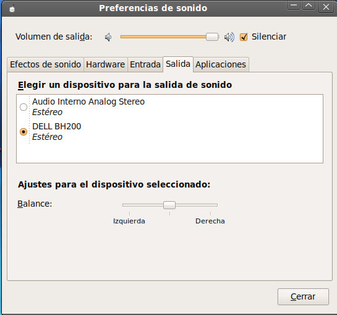The height and width of the screenshot is (315, 337).
Task: Switch to the Entrada tab
Action: pyautogui.click(x=145, y=64)
